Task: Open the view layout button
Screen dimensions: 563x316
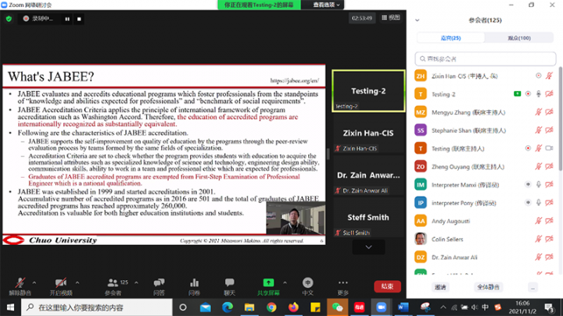Action: click(x=391, y=17)
